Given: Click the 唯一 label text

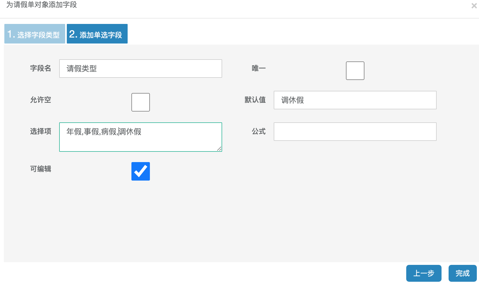Looking at the screenshot, I should (258, 69).
